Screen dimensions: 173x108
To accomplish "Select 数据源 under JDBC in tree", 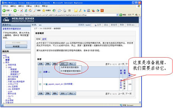I will pyautogui.click(x=13, y=70).
